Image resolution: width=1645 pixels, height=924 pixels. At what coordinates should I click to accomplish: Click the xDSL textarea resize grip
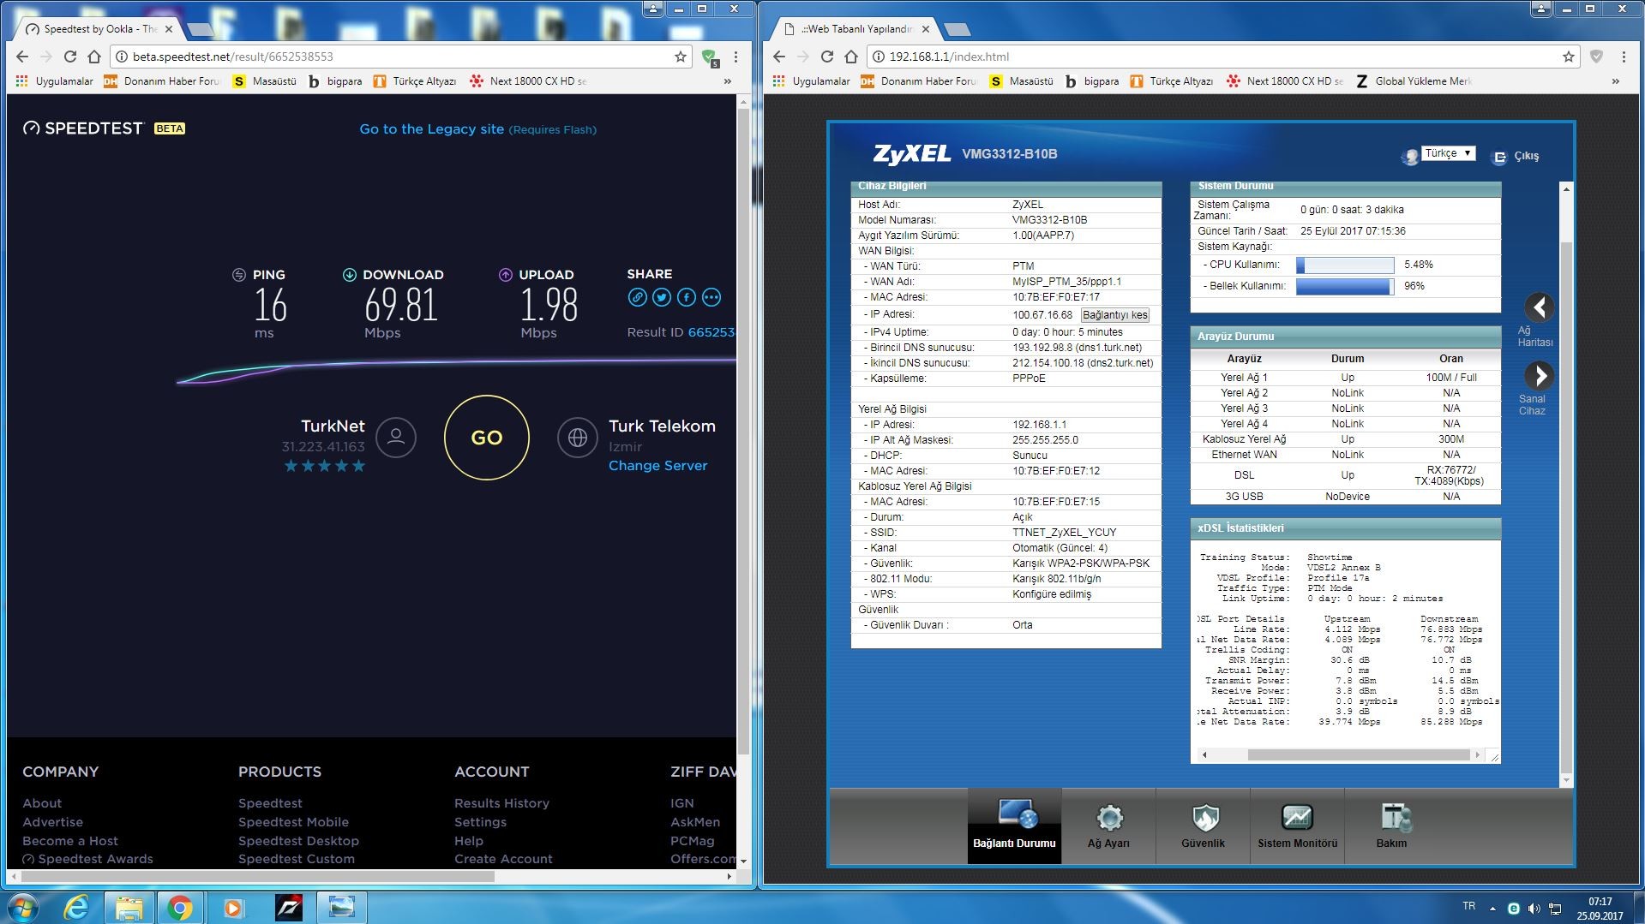pos(1494,756)
